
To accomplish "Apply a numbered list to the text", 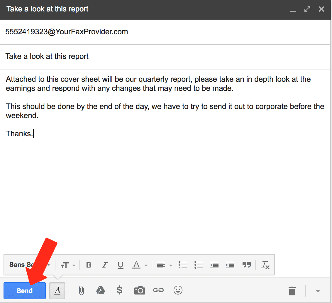I will pyautogui.click(x=182, y=265).
